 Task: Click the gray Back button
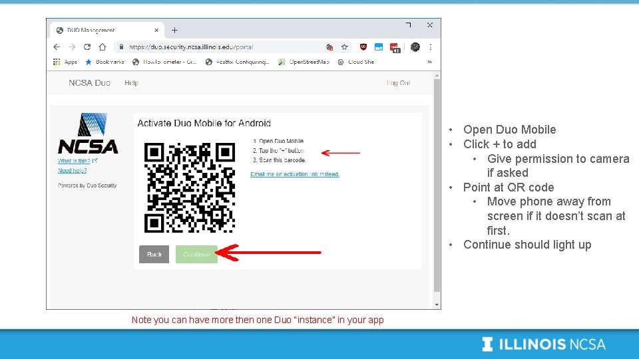point(154,255)
